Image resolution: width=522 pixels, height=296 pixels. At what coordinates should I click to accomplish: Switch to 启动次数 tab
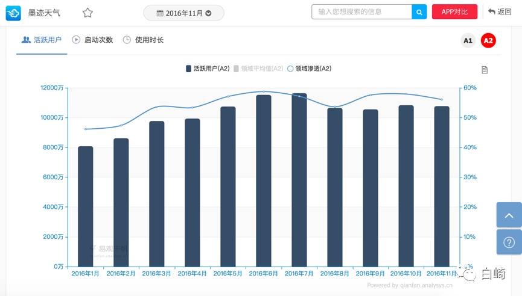pos(92,40)
